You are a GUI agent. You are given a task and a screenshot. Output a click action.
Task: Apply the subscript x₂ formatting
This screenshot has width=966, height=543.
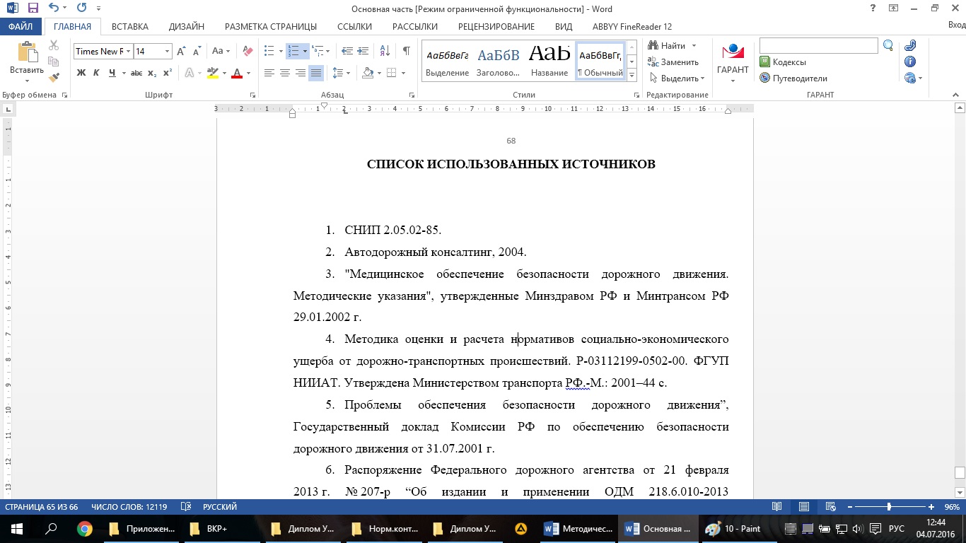pyautogui.click(x=152, y=73)
